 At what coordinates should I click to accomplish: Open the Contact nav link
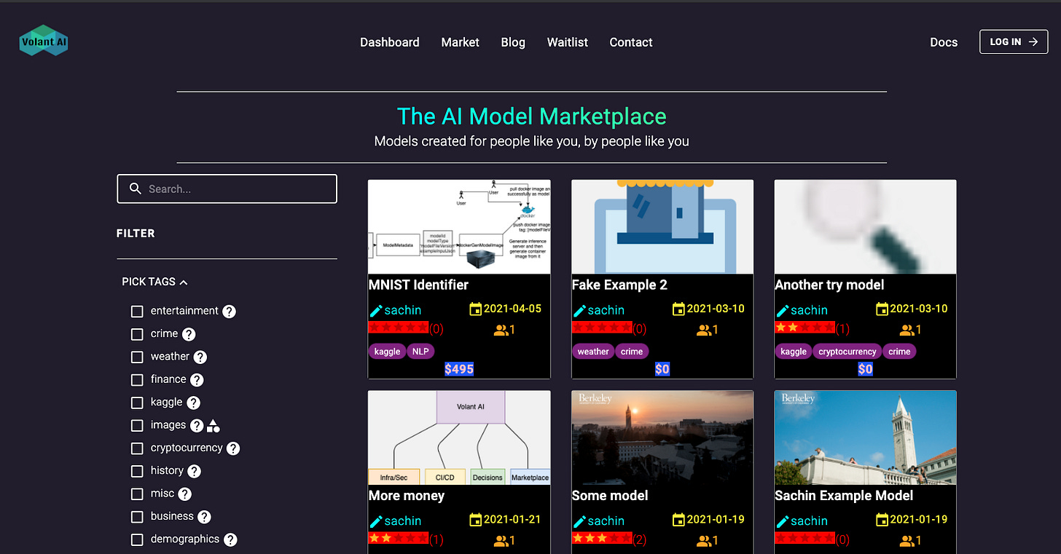[x=631, y=42]
